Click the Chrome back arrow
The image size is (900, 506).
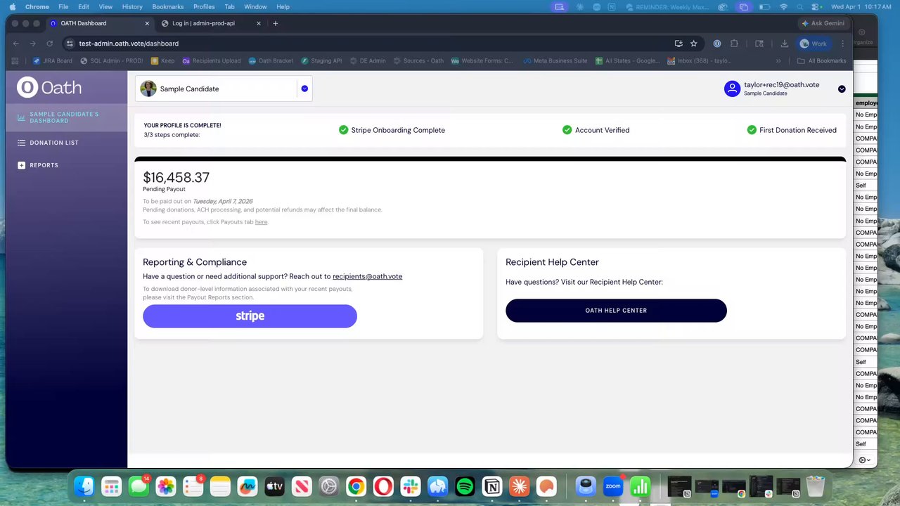(15, 44)
